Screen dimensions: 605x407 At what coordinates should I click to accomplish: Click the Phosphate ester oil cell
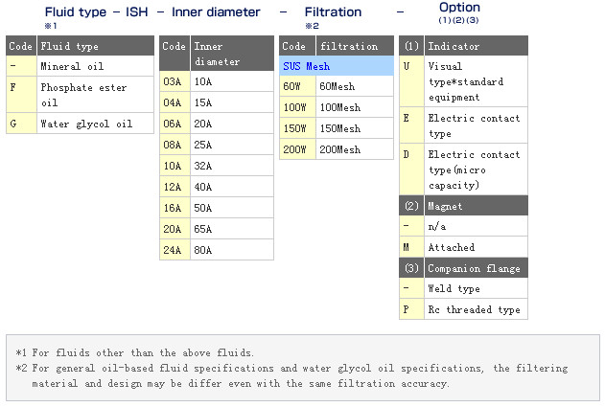click(94, 95)
